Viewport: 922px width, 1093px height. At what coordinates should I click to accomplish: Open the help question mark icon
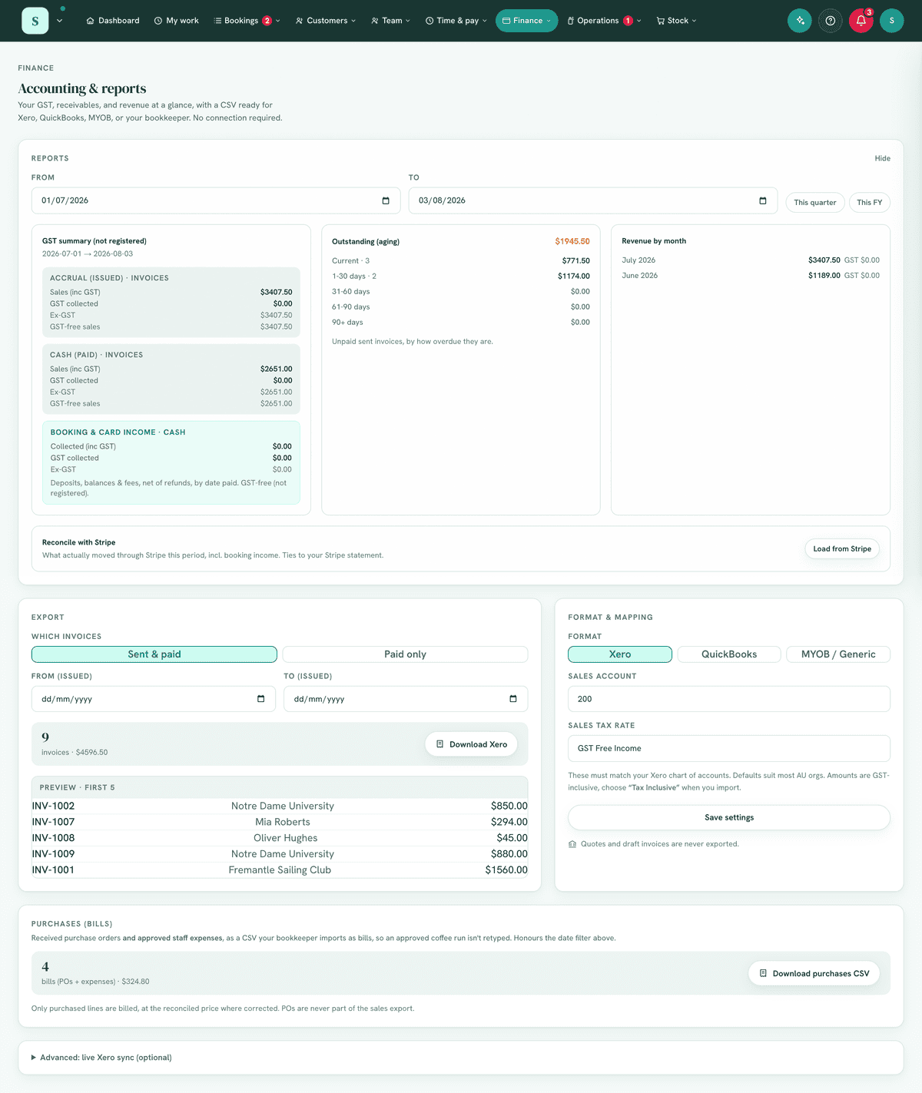[831, 21]
